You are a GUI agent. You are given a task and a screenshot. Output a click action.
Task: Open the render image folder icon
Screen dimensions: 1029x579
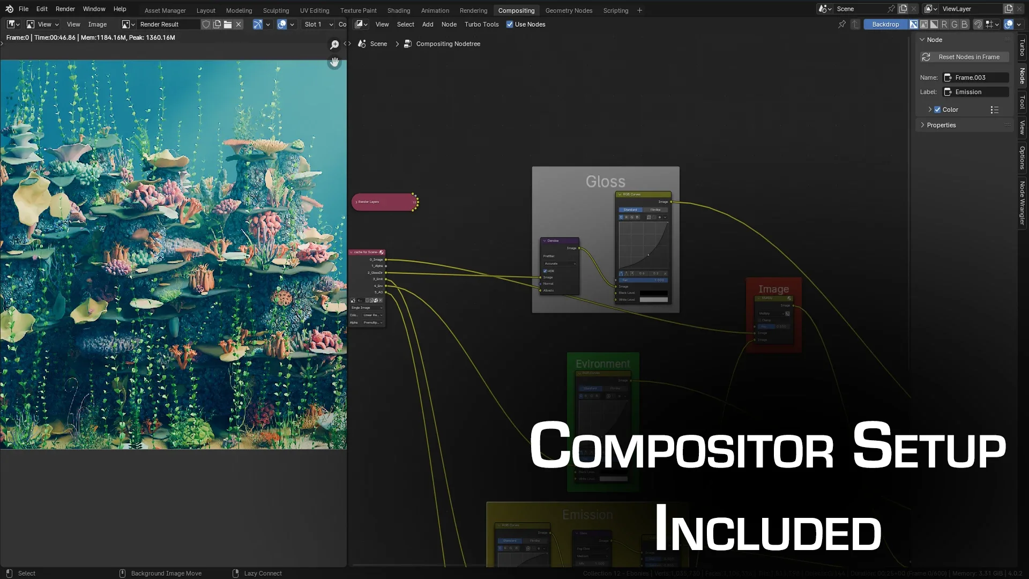pyautogui.click(x=228, y=24)
